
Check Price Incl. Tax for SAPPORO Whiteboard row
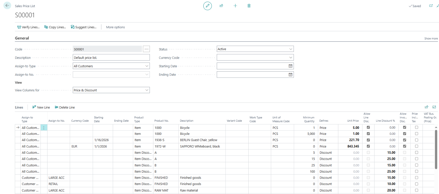417,146
